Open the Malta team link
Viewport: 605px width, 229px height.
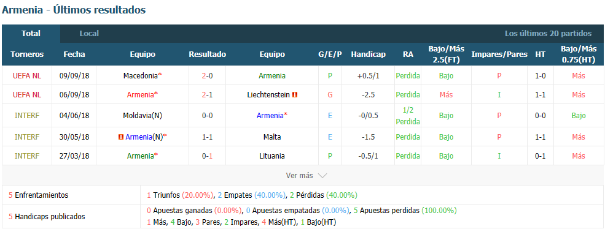point(272,137)
